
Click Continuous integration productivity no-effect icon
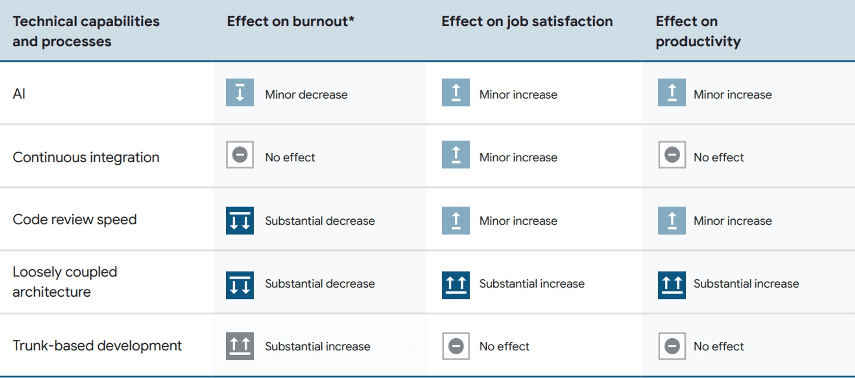coord(672,154)
